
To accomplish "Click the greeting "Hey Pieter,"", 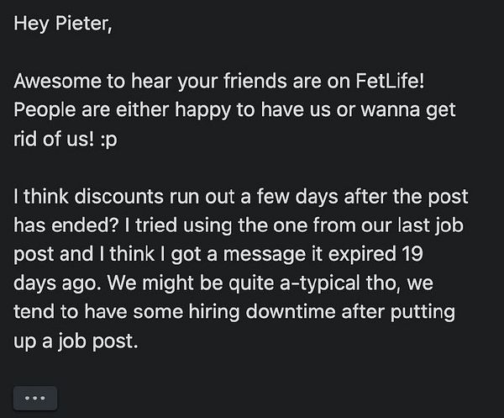I will coord(63,24).
